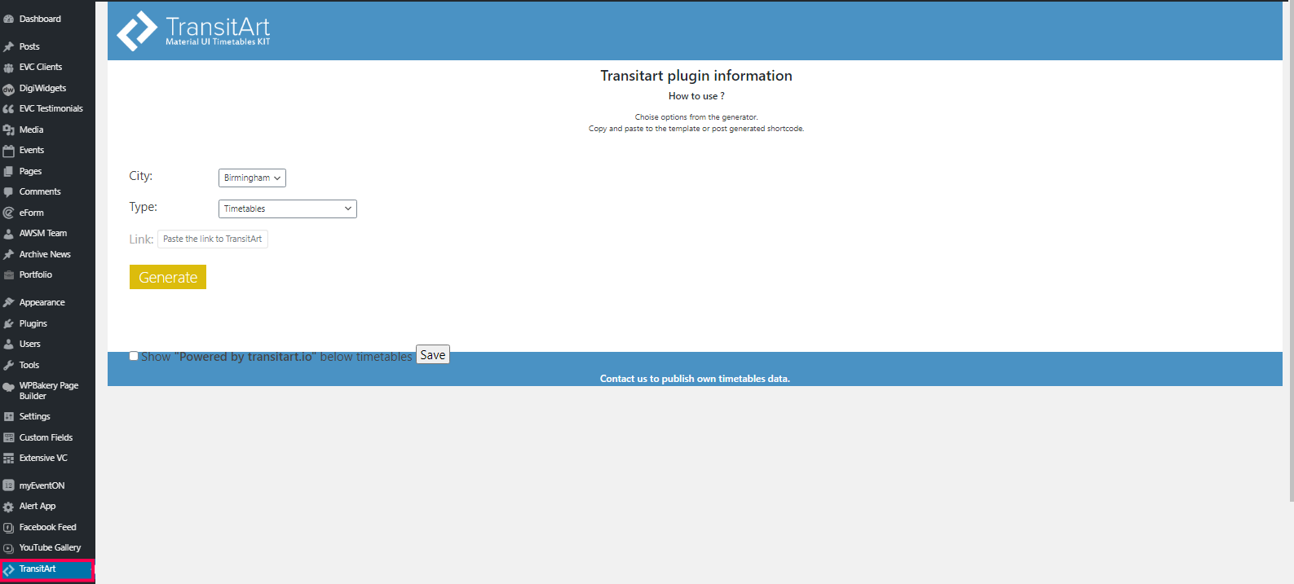The width and height of the screenshot is (1294, 584).
Task: Click the Posts pushpin icon
Action: tap(9, 47)
